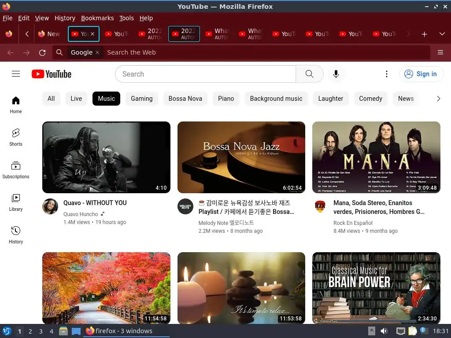
Task: Select the Laughter filter chip
Action: (331, 99)
